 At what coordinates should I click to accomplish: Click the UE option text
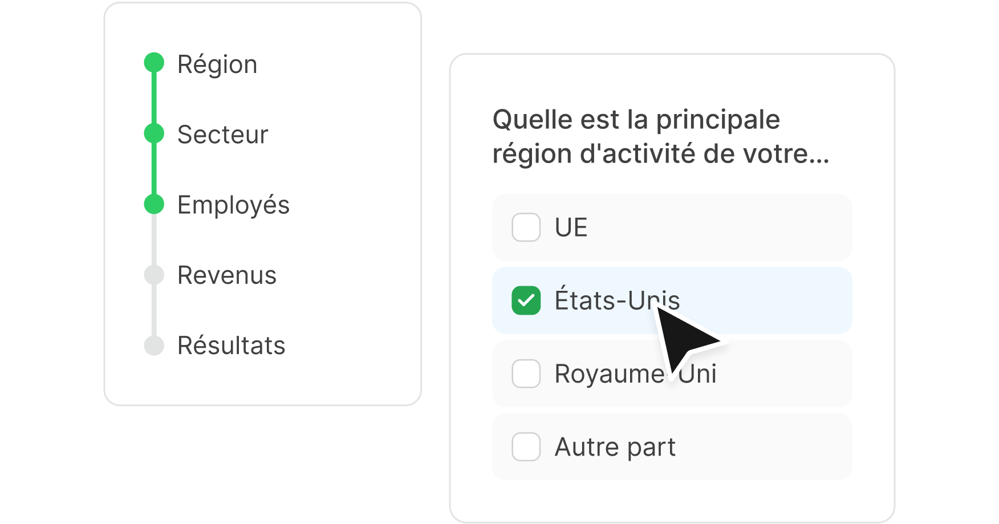571,228
